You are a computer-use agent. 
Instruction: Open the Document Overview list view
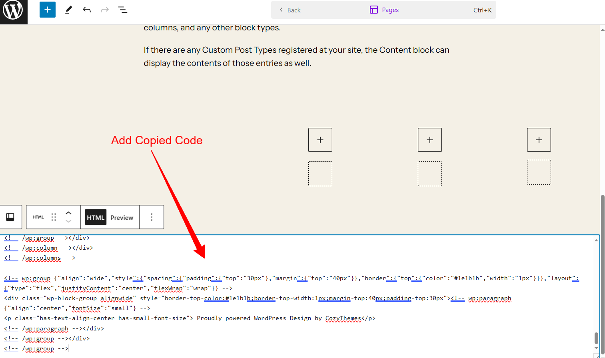pos(123,10)
